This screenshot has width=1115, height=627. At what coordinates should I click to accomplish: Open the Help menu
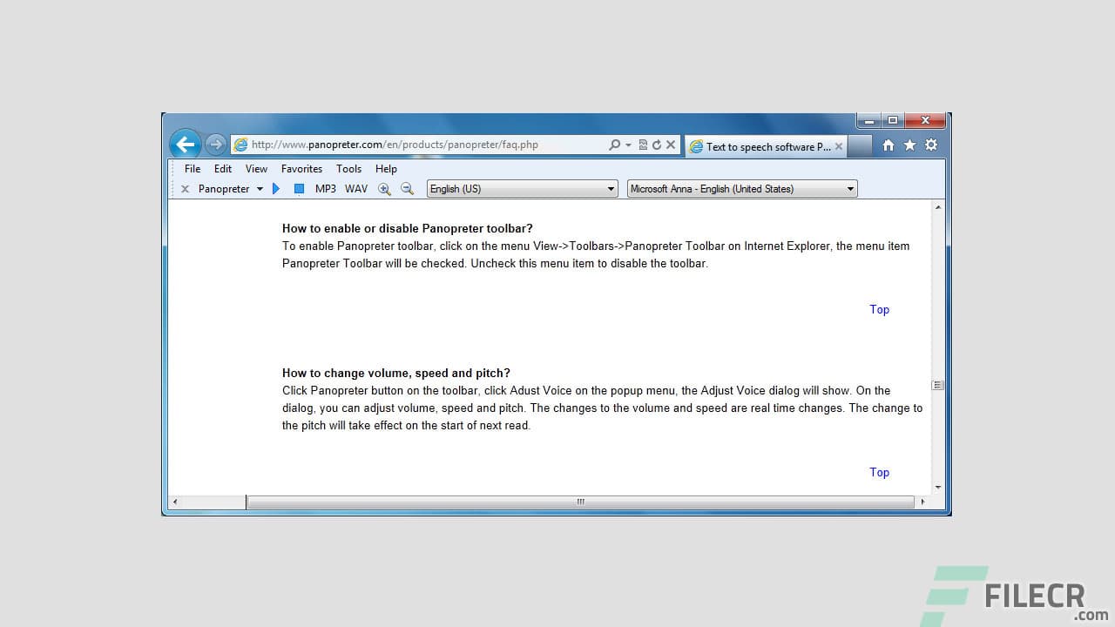[386, 169]
